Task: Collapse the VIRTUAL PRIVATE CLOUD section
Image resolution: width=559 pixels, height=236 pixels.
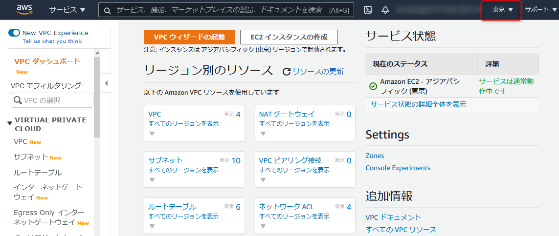Action: [x=10, y=123]
